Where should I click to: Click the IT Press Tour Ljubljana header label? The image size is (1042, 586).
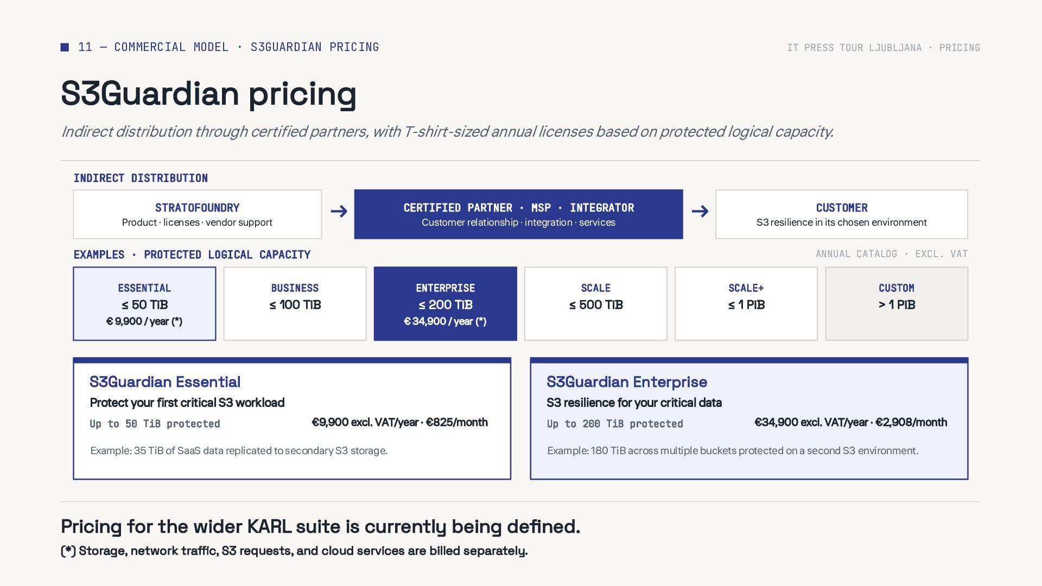pos(854,48)
